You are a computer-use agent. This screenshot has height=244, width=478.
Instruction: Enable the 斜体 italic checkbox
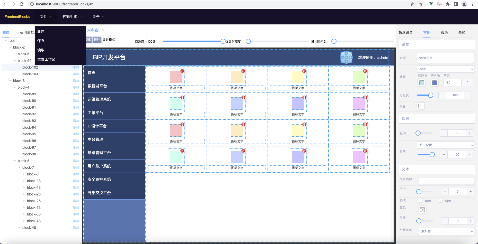click(441, 201)
